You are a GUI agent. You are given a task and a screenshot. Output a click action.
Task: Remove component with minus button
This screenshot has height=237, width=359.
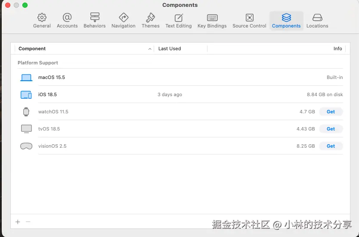point(28,222)
